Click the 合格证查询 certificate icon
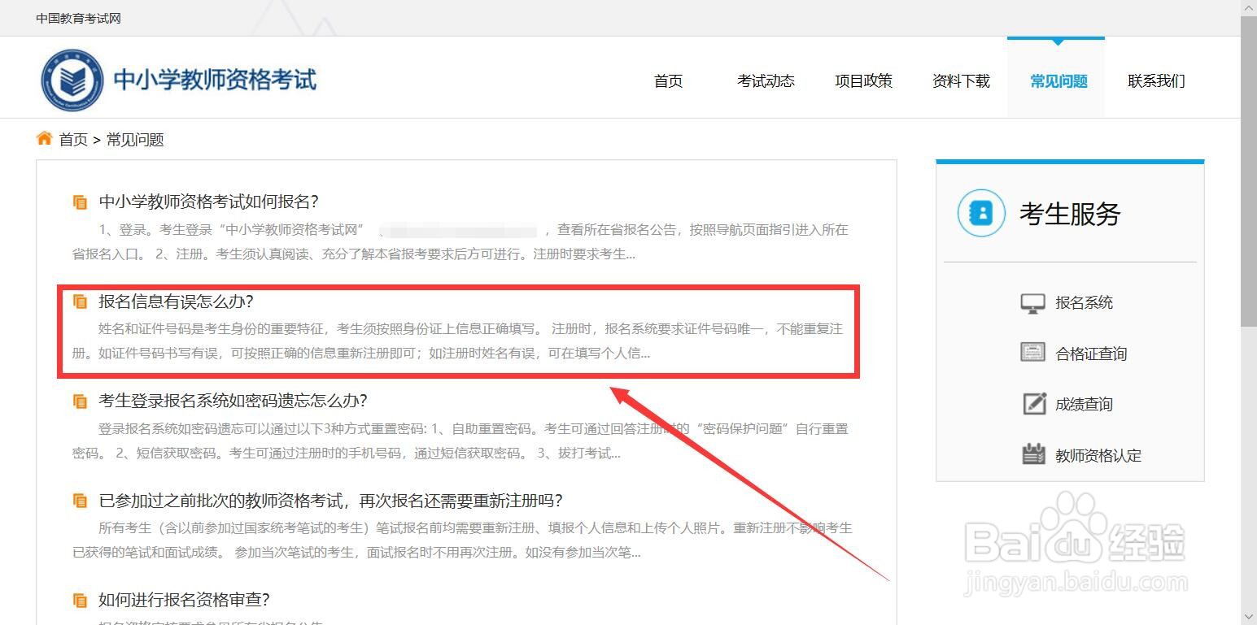This screenshot has height=625, width=1257. [1033, 353]
